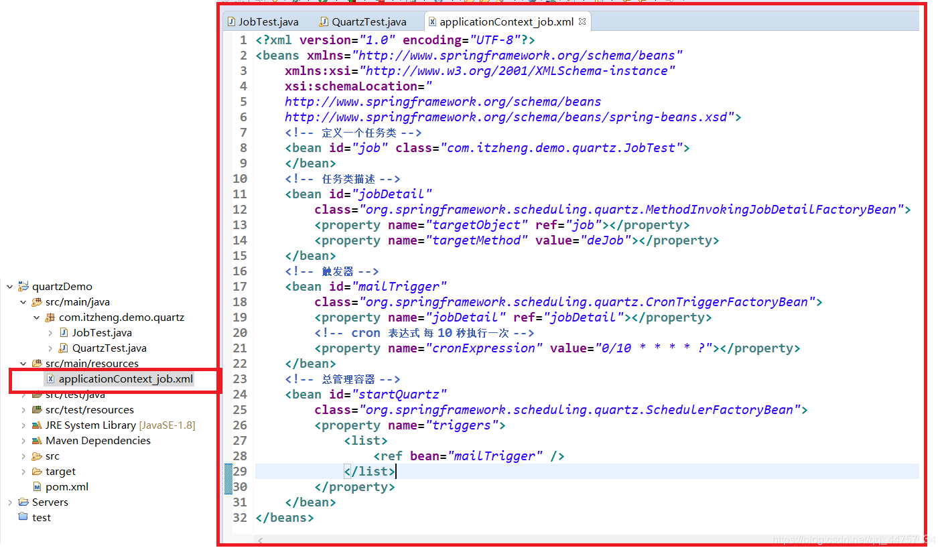Expand the plain src folder node
The width and height of the screenshot is (942, 552).
click(x=23, y=456)
